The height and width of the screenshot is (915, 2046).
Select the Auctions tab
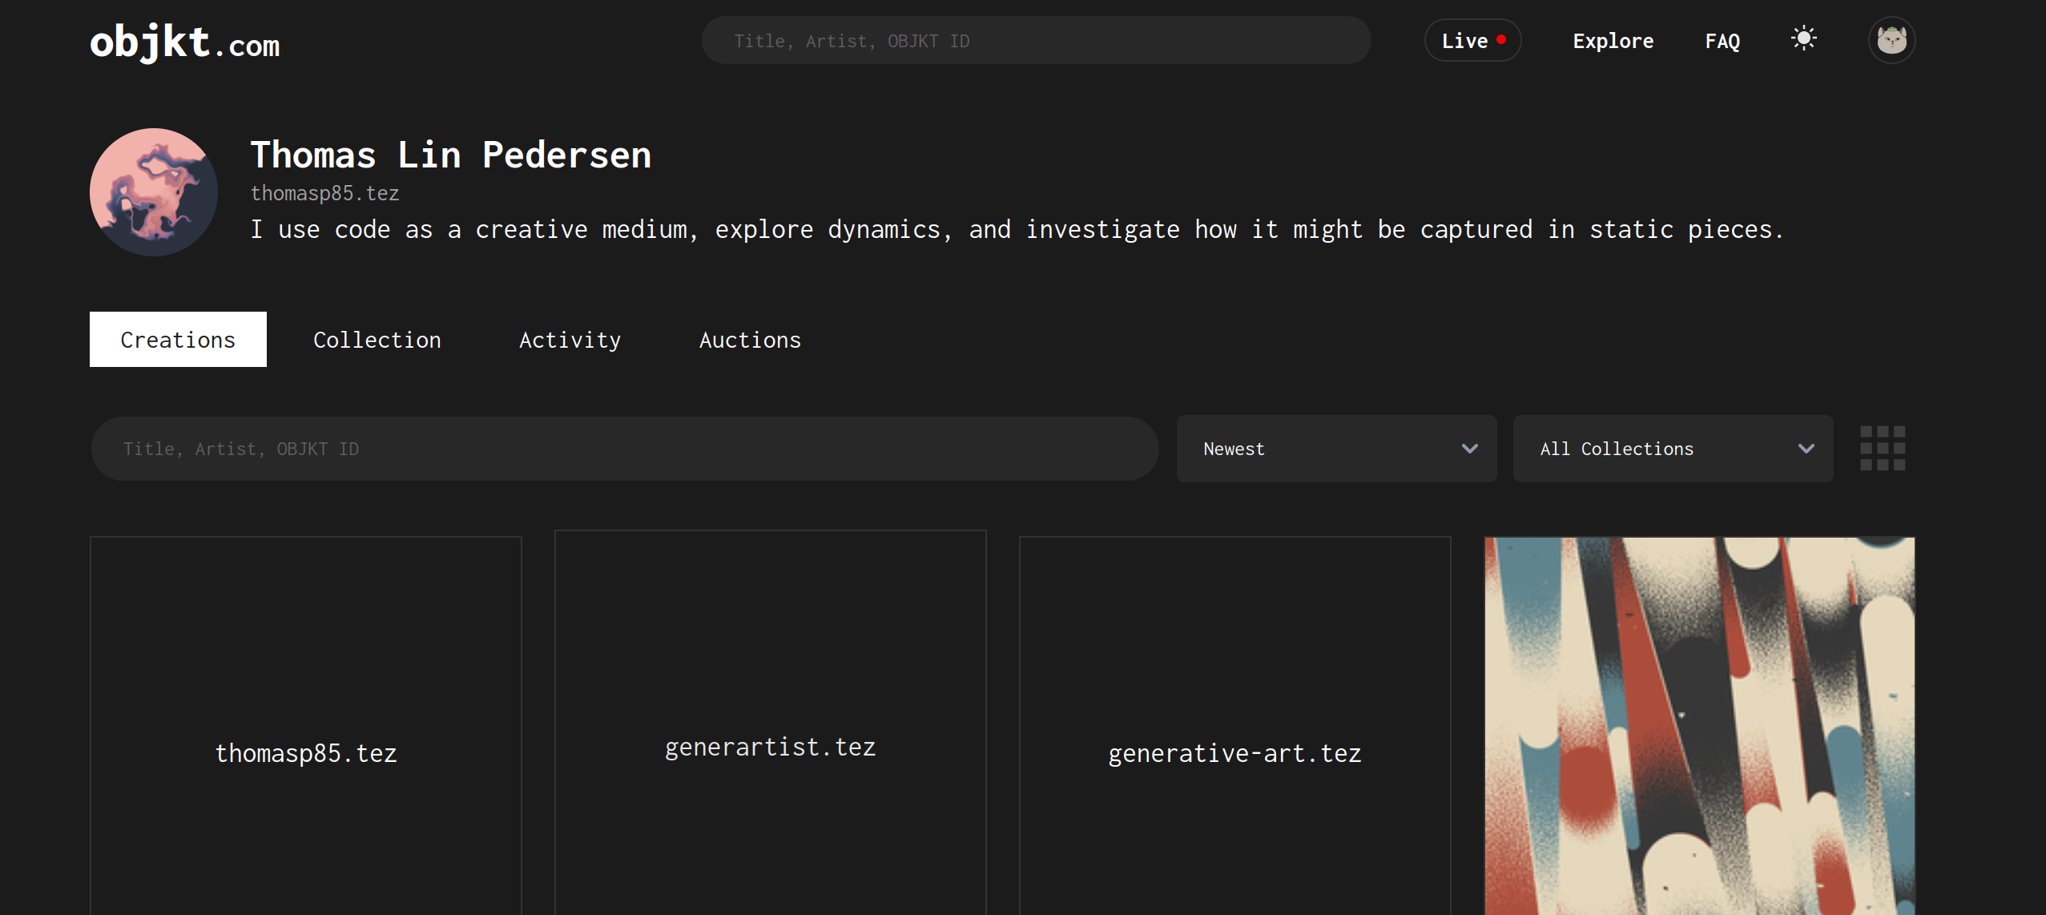[x=751, y=341]
